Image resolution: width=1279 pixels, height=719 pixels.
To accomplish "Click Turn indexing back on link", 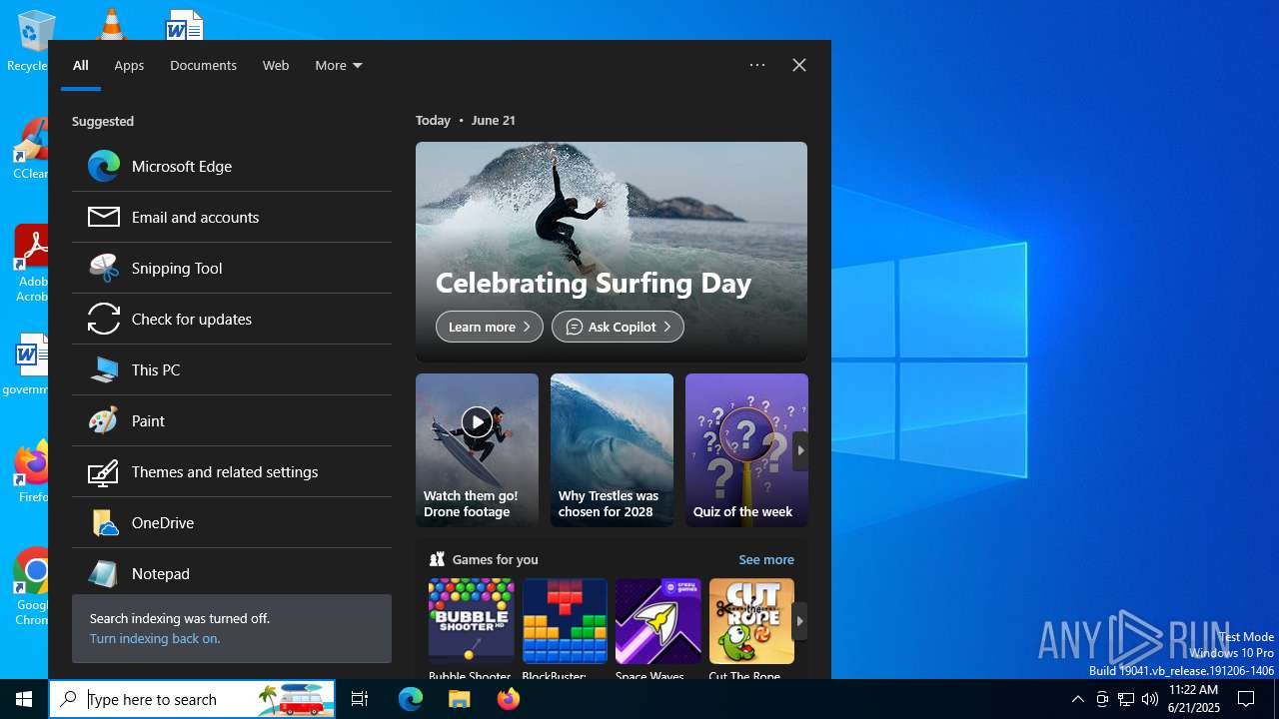I will [155, 638].
